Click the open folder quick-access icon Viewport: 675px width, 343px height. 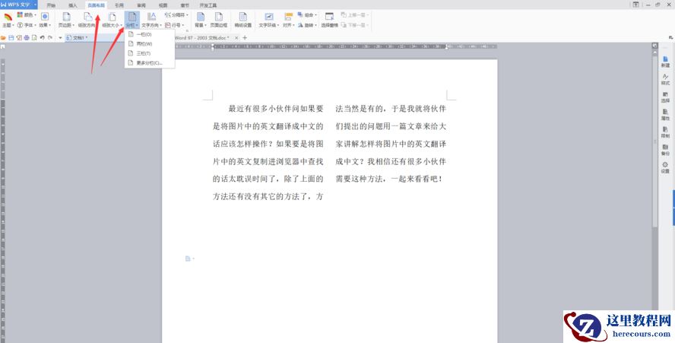tap(4, 38)
